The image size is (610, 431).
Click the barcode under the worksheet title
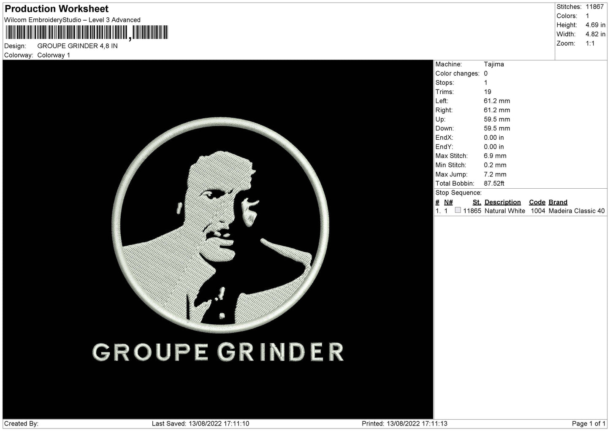(87, 33)
